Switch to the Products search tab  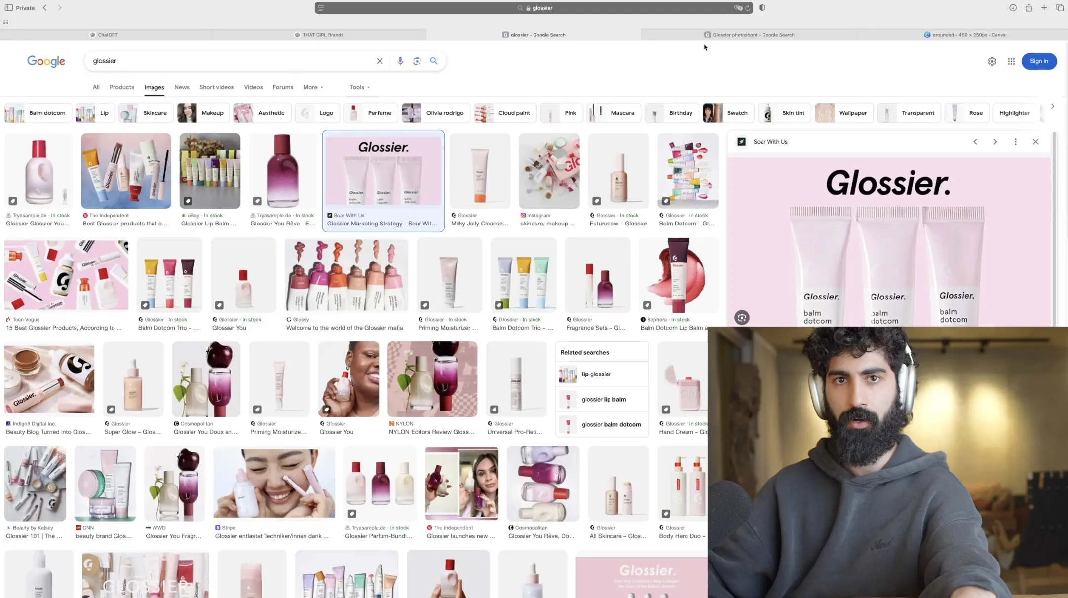click(x=121, y=87)
